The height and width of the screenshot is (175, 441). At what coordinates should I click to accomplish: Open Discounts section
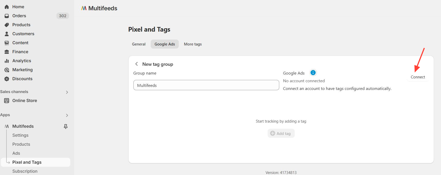22,79
